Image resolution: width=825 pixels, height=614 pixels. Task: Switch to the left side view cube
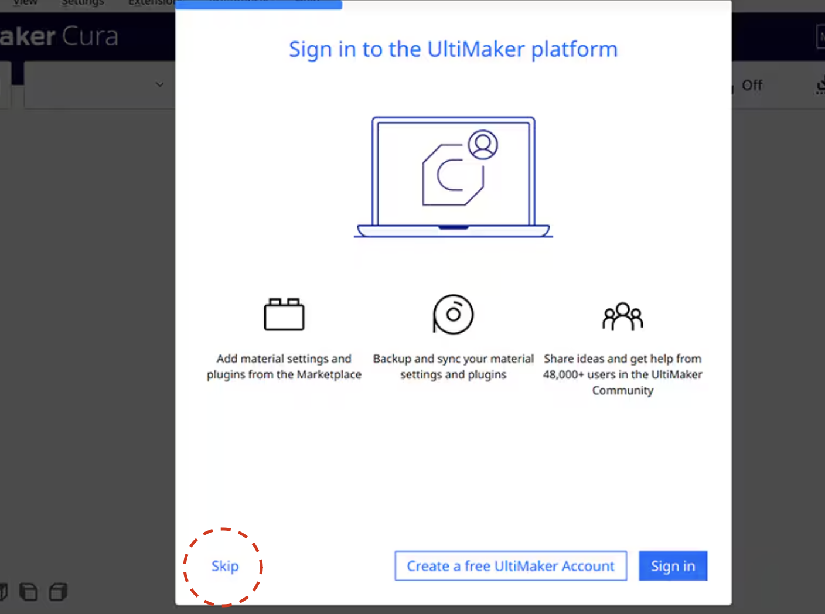coord(28,592)
